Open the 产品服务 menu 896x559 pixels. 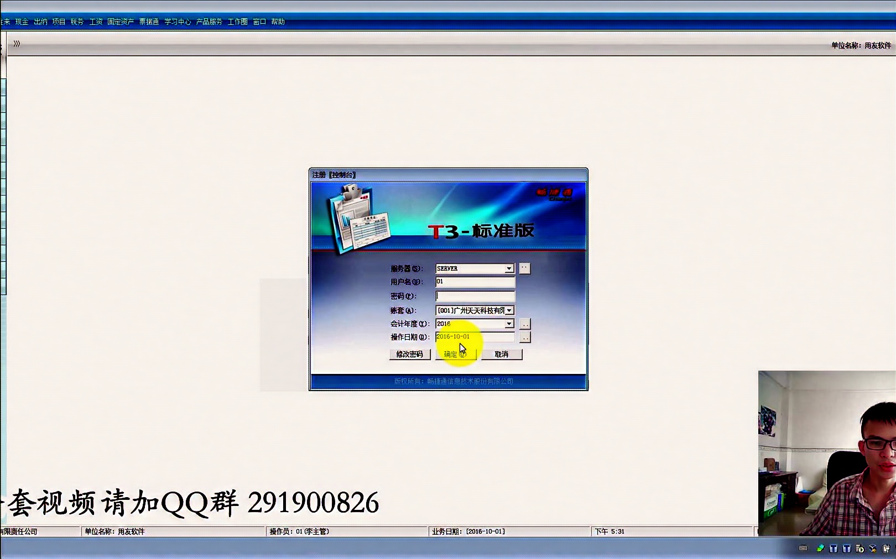[209, 22]
